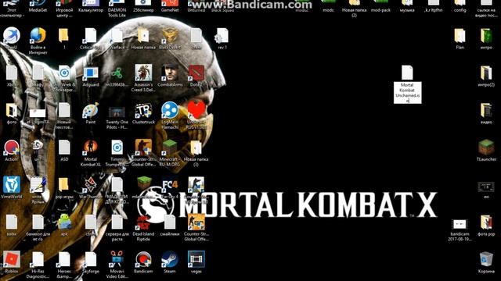501x281 pixels.
Task: Launch Mortal Kombat XL shortcut
Action: 91,148
